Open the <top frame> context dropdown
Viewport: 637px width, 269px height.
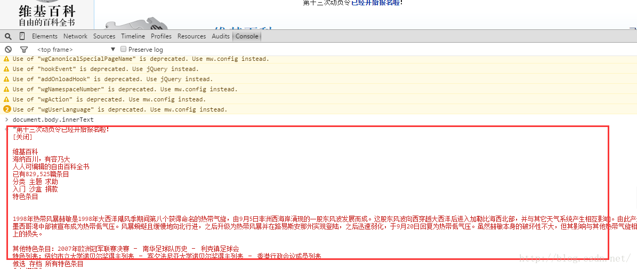pos(76,50)
